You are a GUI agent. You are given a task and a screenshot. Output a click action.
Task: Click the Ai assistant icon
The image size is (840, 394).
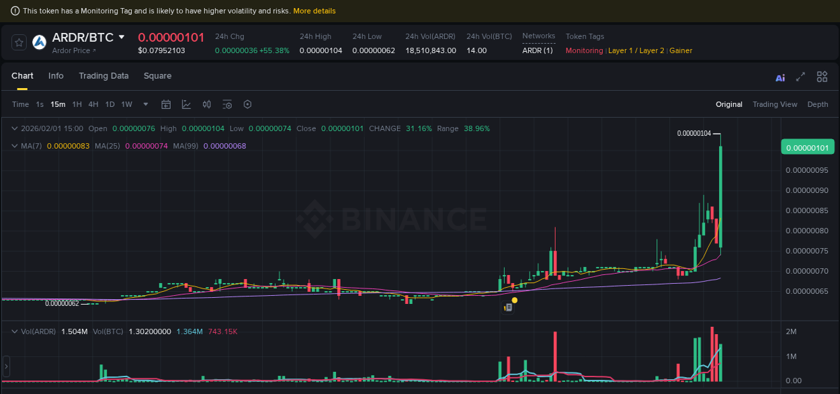point(780,77)
